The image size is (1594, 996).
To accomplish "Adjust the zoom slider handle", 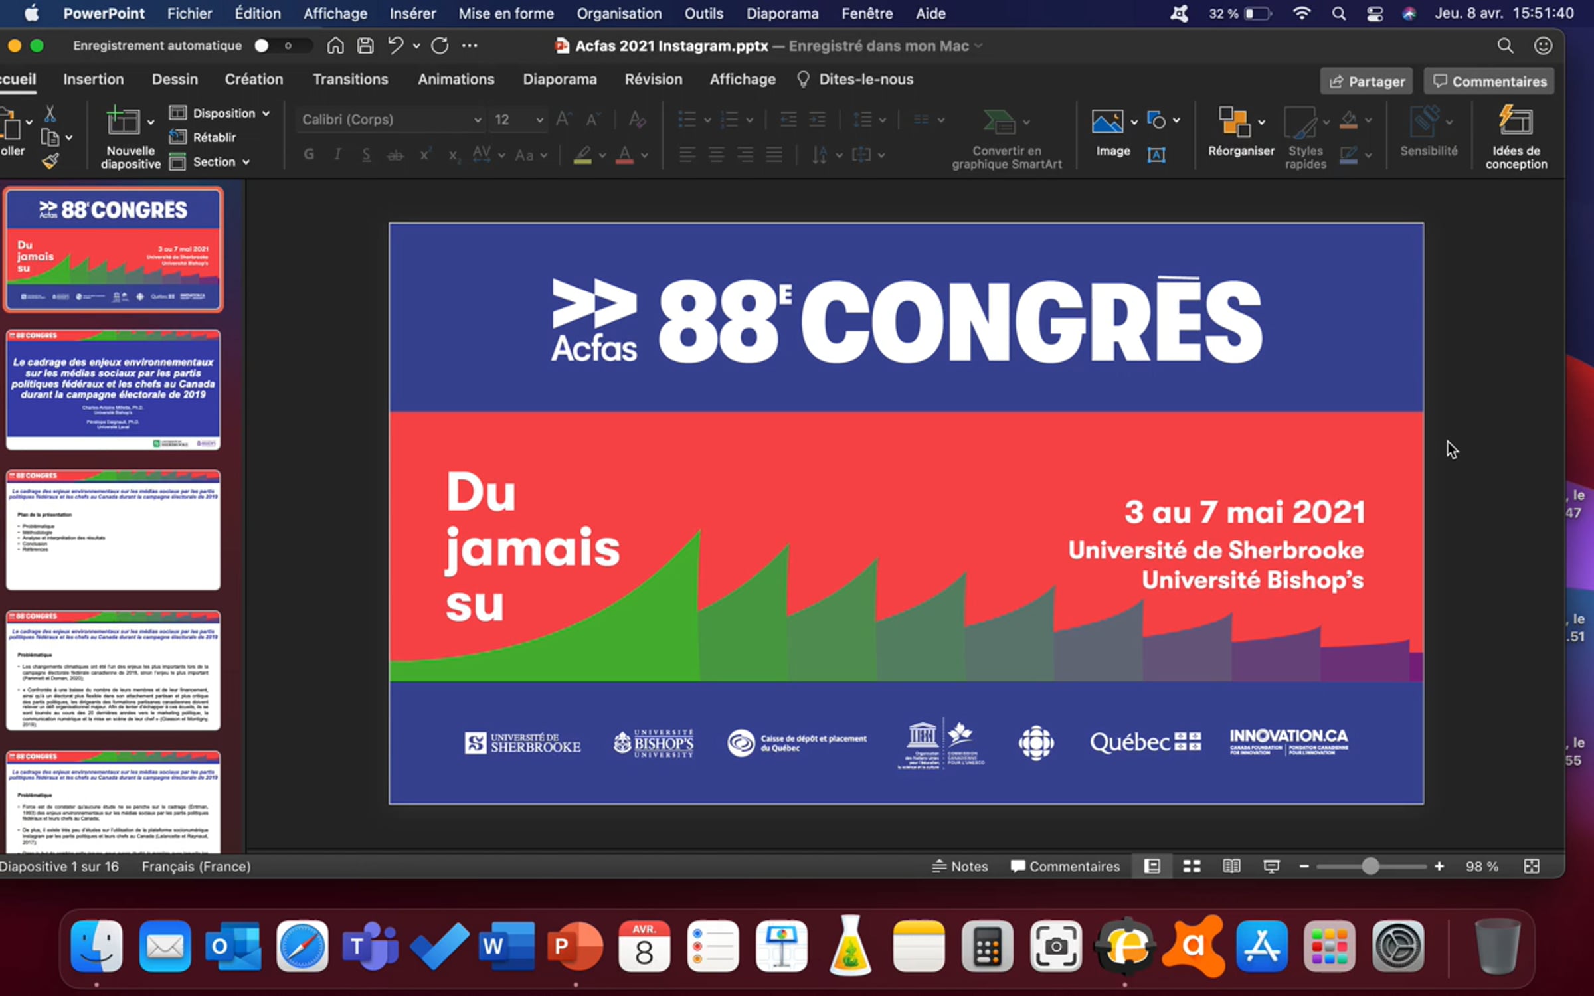I will pos(1370,866).
